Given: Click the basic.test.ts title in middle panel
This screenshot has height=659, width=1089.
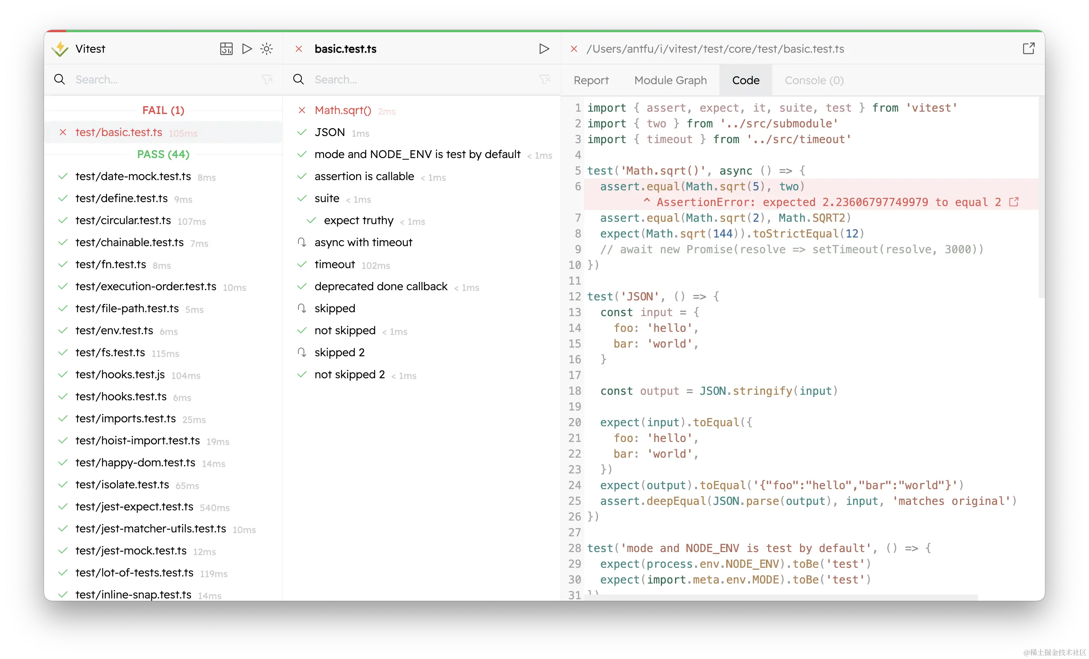Looking at the screenshot, I should coord(345,49).
